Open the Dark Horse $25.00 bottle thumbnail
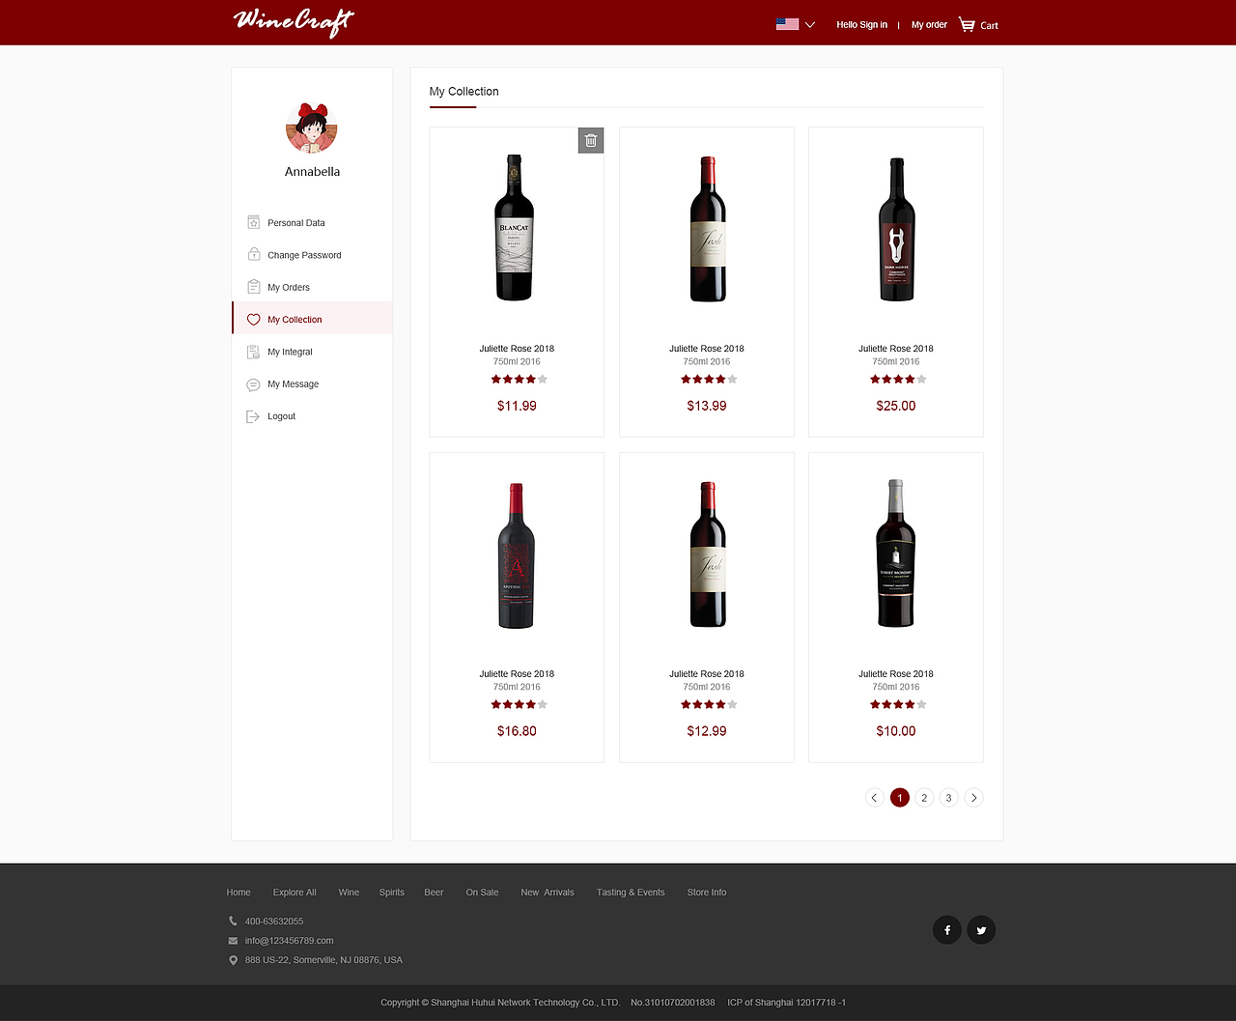Image resolution: width=1236 pixels, height=1021 pixels. (896, 230)
